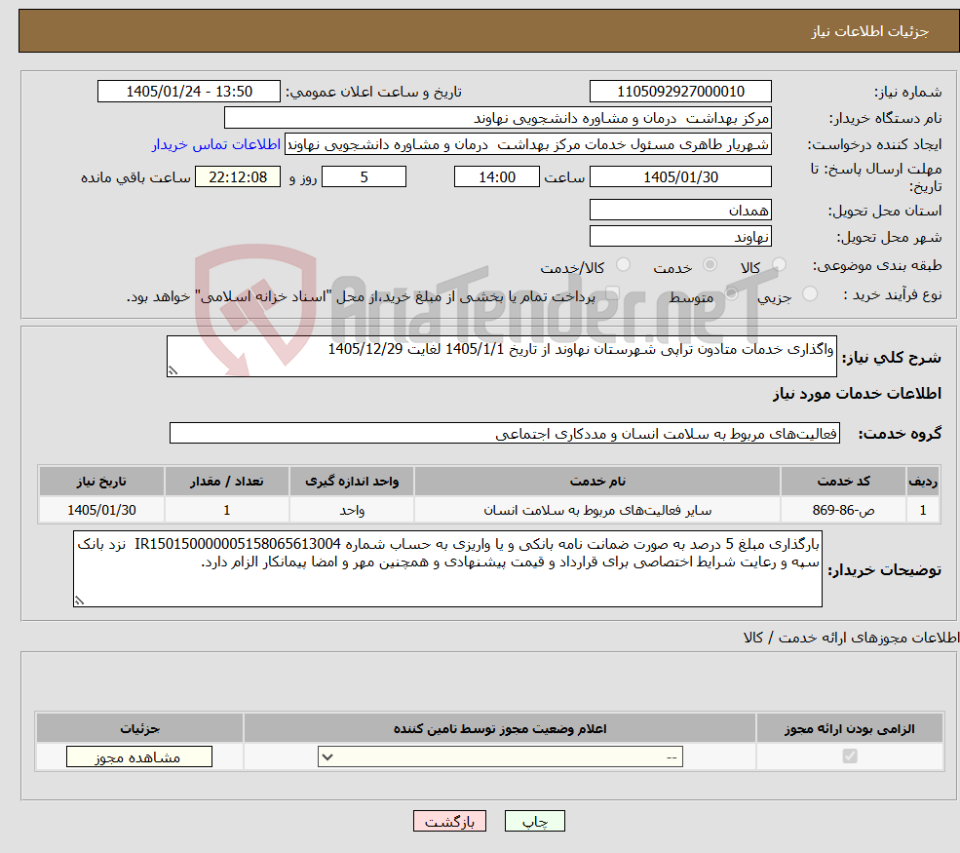Viewport: 960px width, 853px height.
Task: Click the تاریخ نیاز column header
Action: tap(101, 482)
